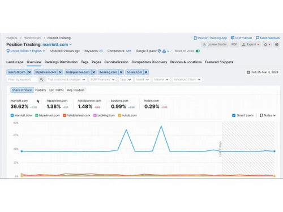Open the SERP Features filter dropdown
The width and height of the screenshot is (283, 212).
click(x=102, y=80)
